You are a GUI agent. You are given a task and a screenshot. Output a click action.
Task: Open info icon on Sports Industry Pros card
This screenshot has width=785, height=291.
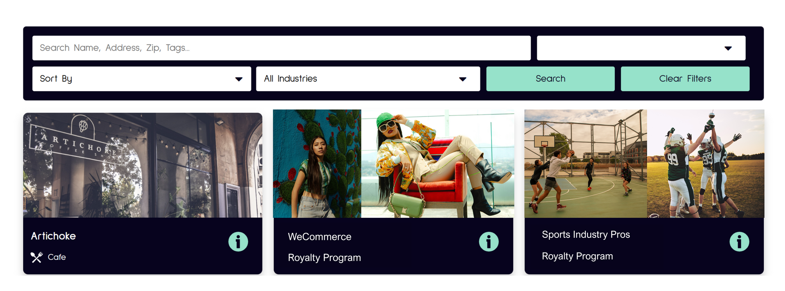point(739,242)
